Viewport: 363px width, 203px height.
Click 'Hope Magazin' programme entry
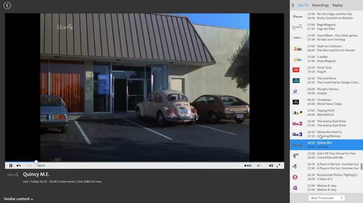coord(326,61)
